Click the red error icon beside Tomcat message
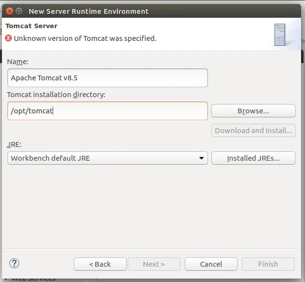Viewport: 305px width, 282px height. click(8, 38)
